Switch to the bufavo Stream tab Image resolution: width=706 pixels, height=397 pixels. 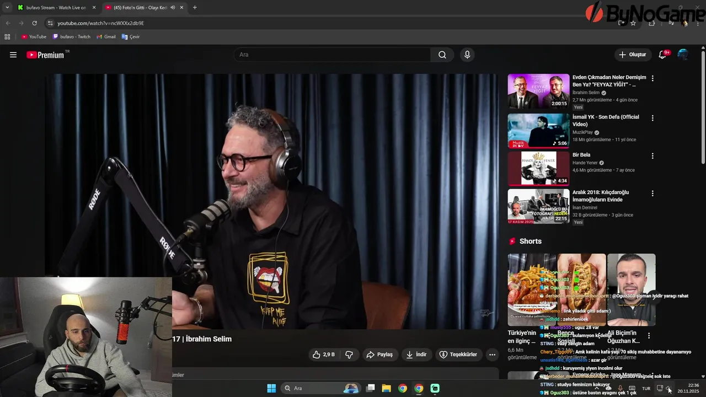56,8
